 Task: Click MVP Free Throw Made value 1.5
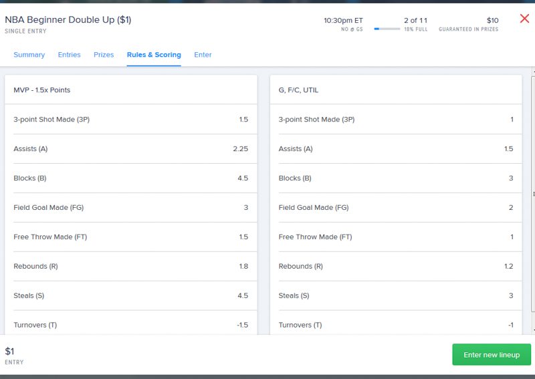(x=243, y=237)
